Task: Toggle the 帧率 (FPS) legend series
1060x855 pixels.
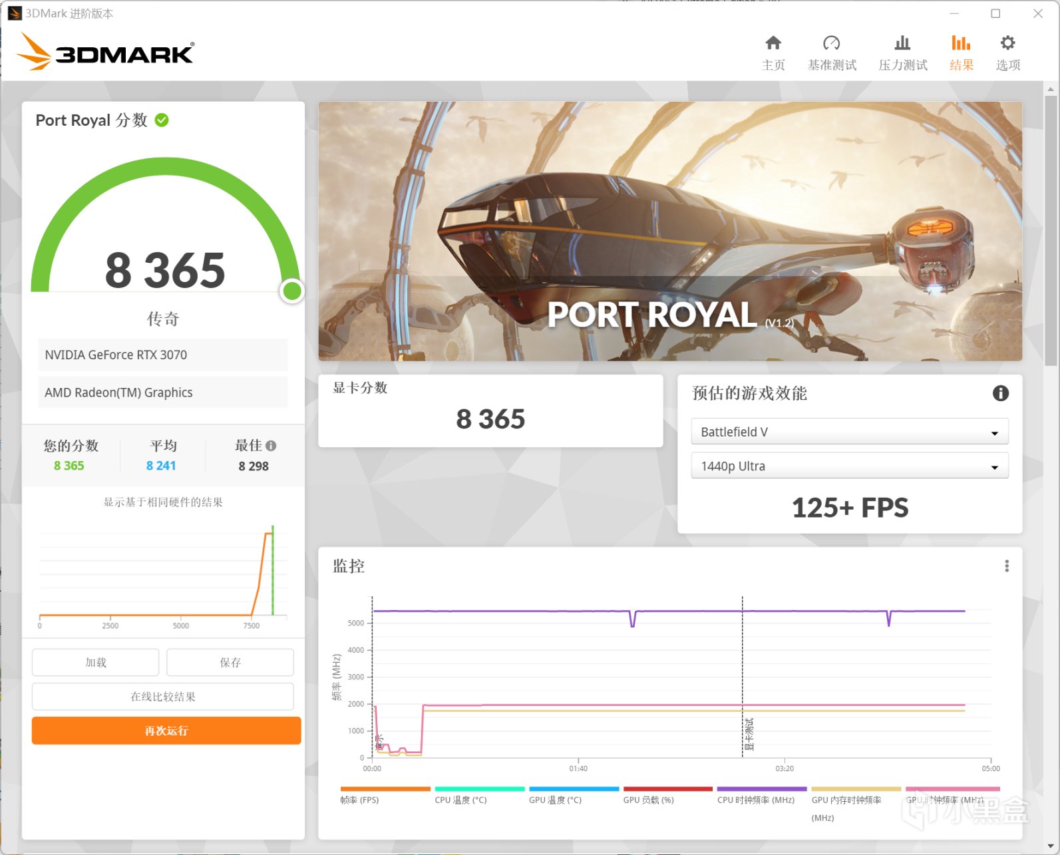Action: point(385,796)
